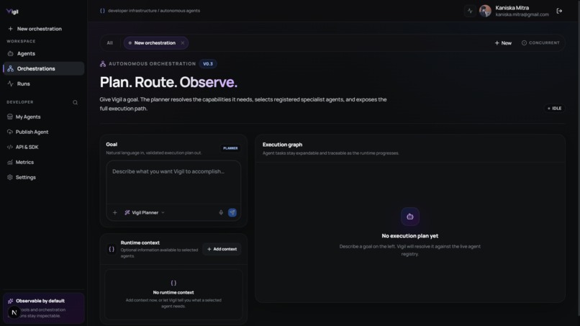Click the Metrics chart icon
This screenshot has width=580, height=326.
coord(10,163)
